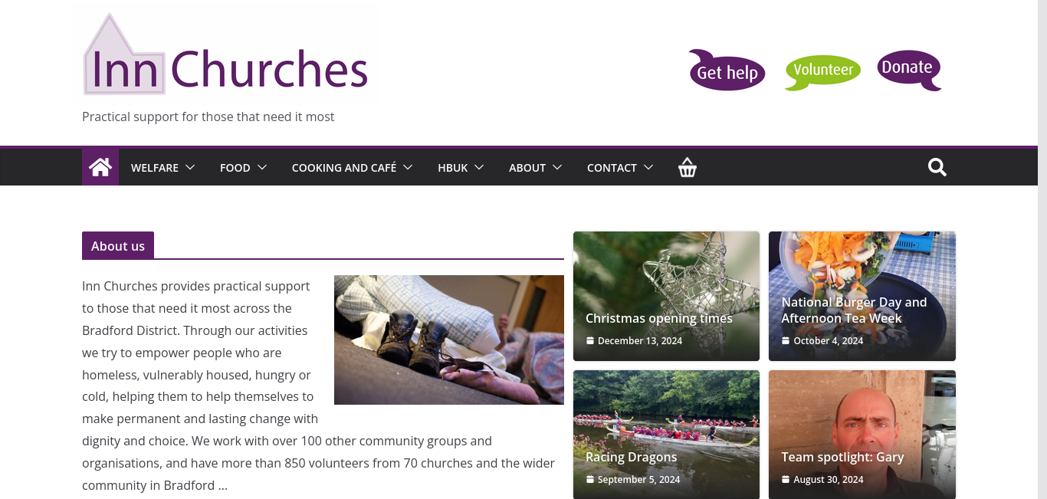Click the green Volunteer speech bubble
The width and height of the screenshot is (1047, 499).
point(822,72)
